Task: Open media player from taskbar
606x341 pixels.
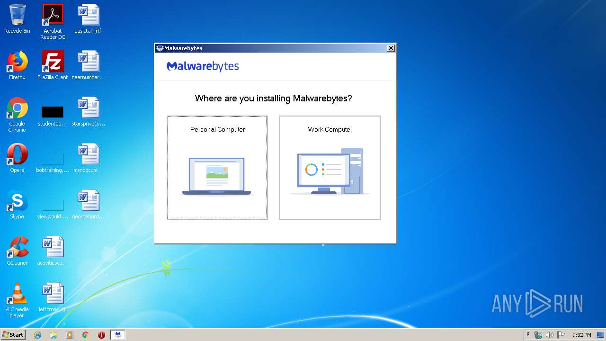Action: tap(70, 335)
